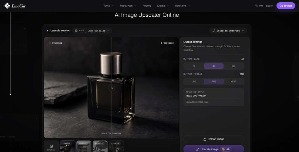Choose the WEBP output format
The width and height of the screenshot is (299, 152).
point(233,82)
